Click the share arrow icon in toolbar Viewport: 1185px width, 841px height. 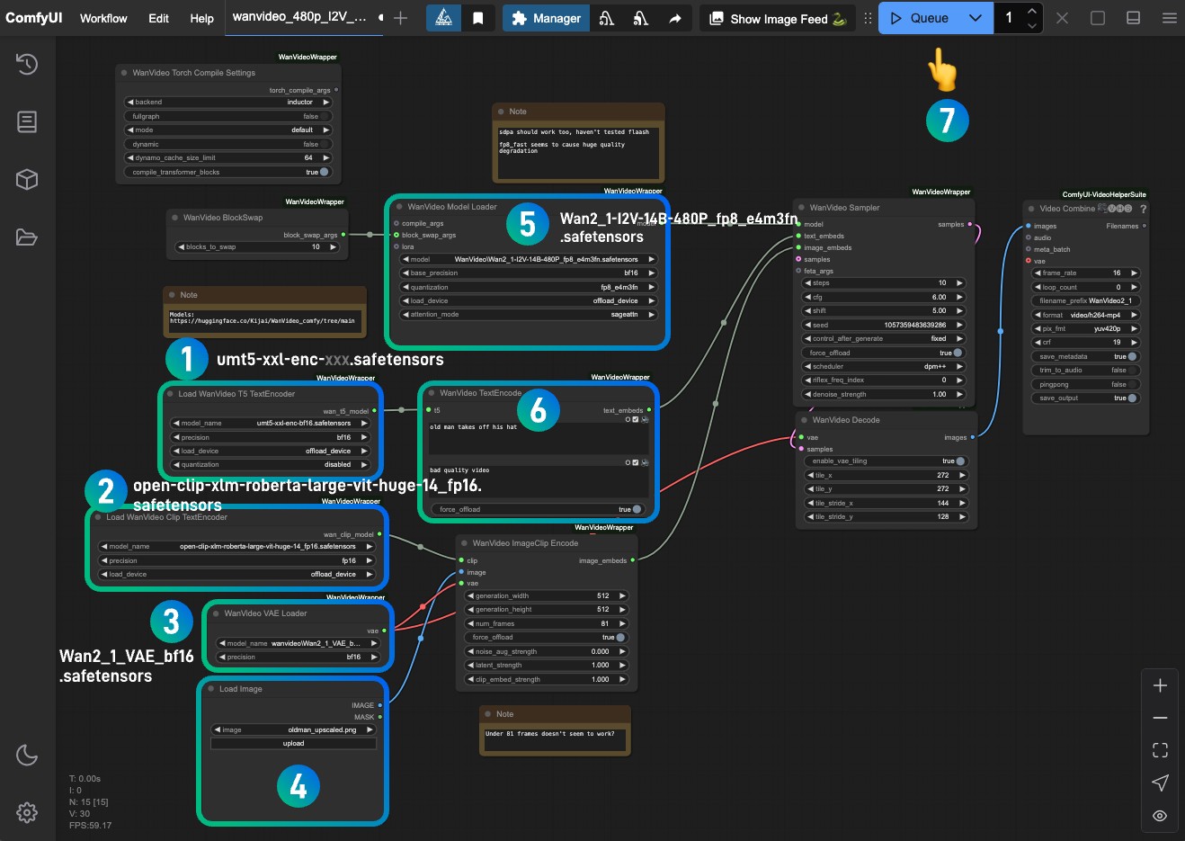click(x=674, y=18)
